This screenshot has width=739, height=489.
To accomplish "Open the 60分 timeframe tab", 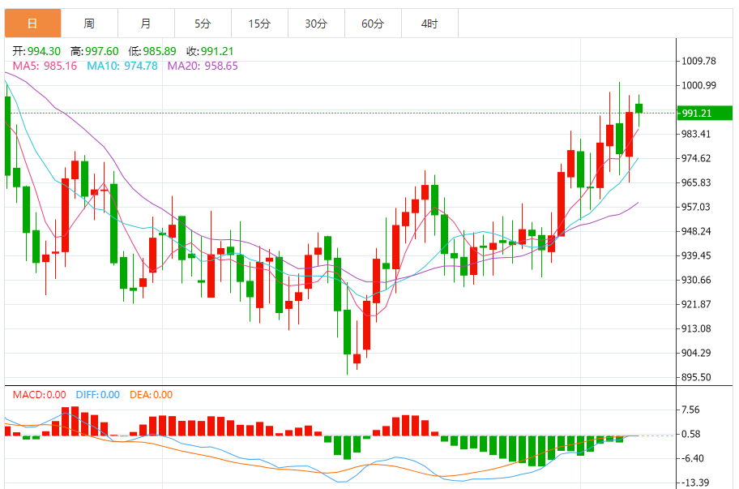I will click(373, 23).
